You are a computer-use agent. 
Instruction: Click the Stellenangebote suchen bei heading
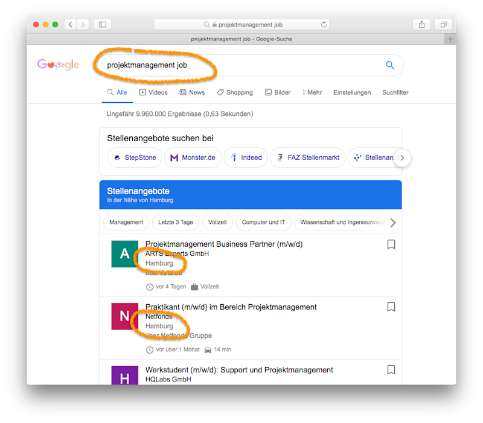pos(160,139)
